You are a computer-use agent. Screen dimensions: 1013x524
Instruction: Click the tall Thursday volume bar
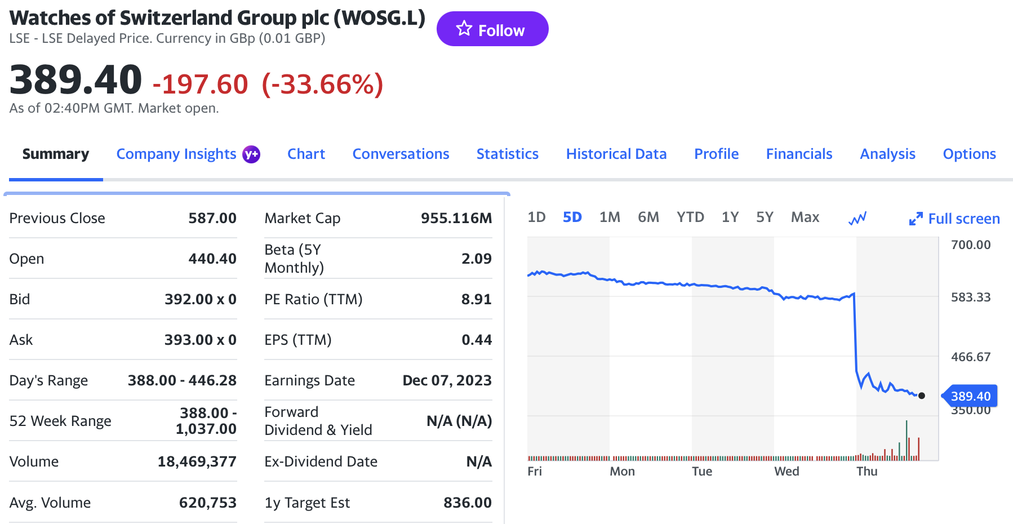[907, 441]
